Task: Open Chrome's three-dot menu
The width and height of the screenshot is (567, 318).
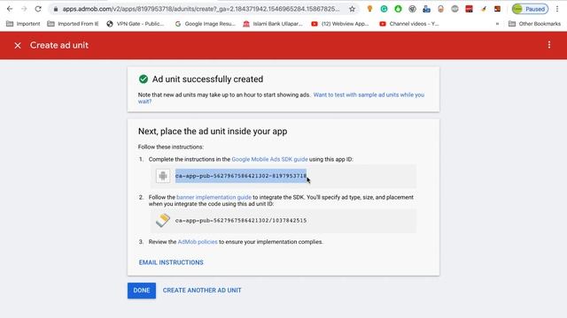Action: [x=557, y=9]
